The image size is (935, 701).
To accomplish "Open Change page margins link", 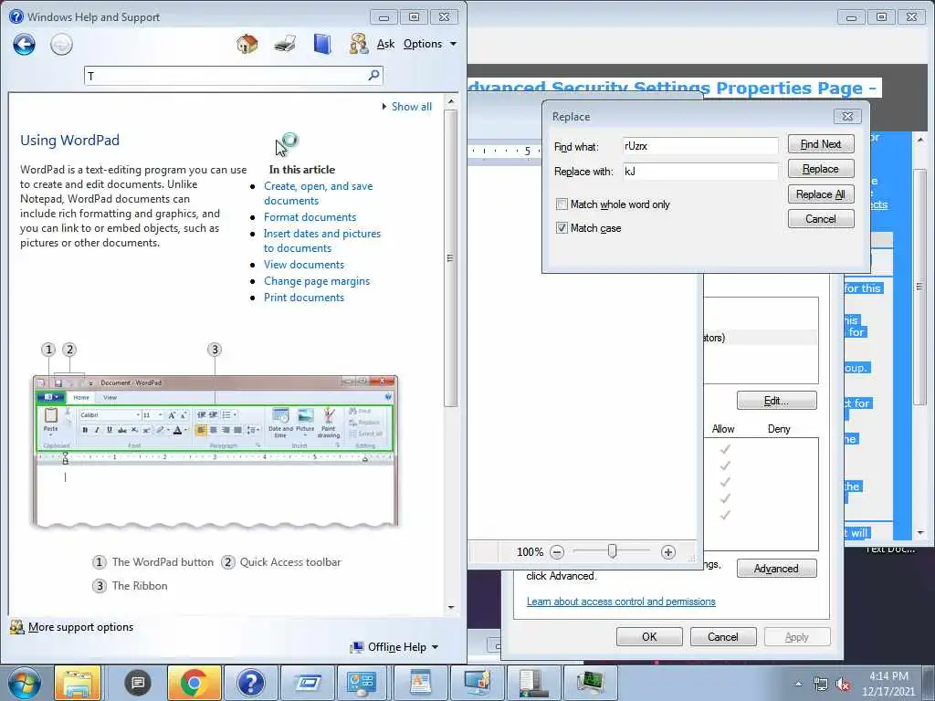I will (317, 281).
